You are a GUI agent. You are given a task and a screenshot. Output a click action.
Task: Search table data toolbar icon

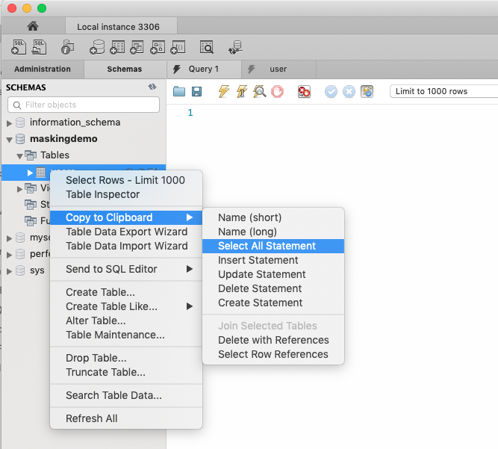[207, 47]
